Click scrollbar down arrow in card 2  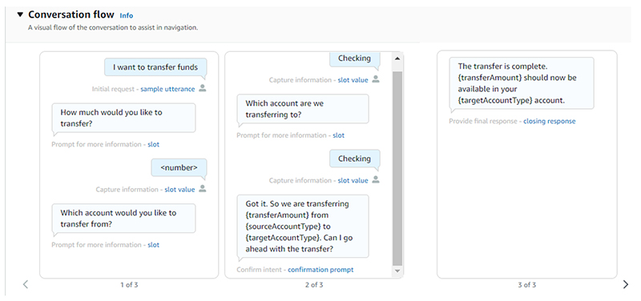click(x=397, y=271)
